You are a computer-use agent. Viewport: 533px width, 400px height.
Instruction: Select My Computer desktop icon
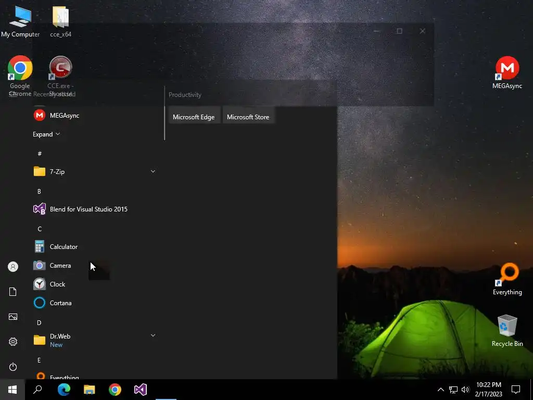pos(20,22)
